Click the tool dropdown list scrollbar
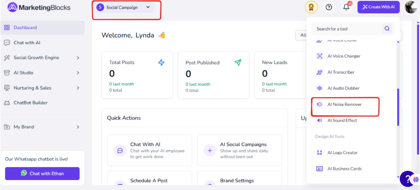The width and height of the screenshot is (420, 190). (398, 107)
